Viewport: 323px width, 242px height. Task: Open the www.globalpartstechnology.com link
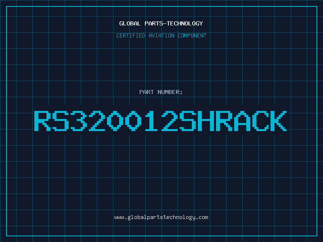(x=161, y=217)
